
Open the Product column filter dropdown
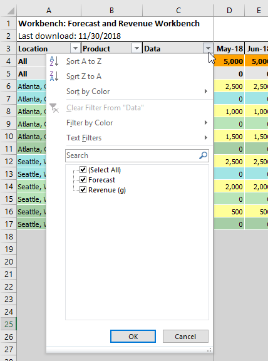pyautogui.click(x=137, y=49)
